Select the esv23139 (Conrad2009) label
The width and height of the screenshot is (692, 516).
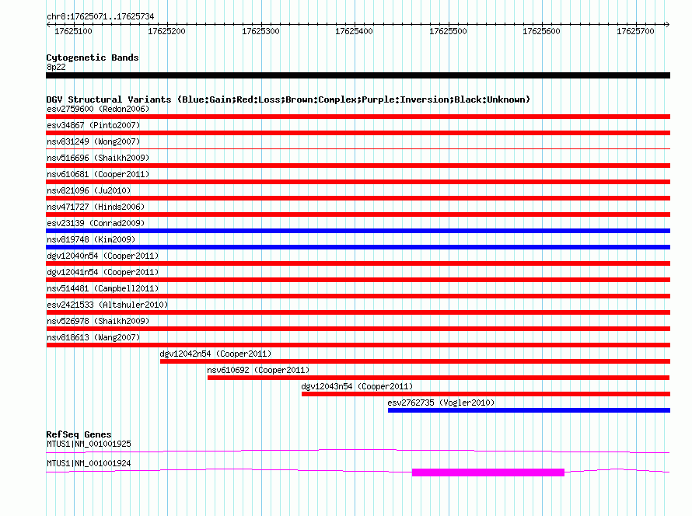coord(96,223)
